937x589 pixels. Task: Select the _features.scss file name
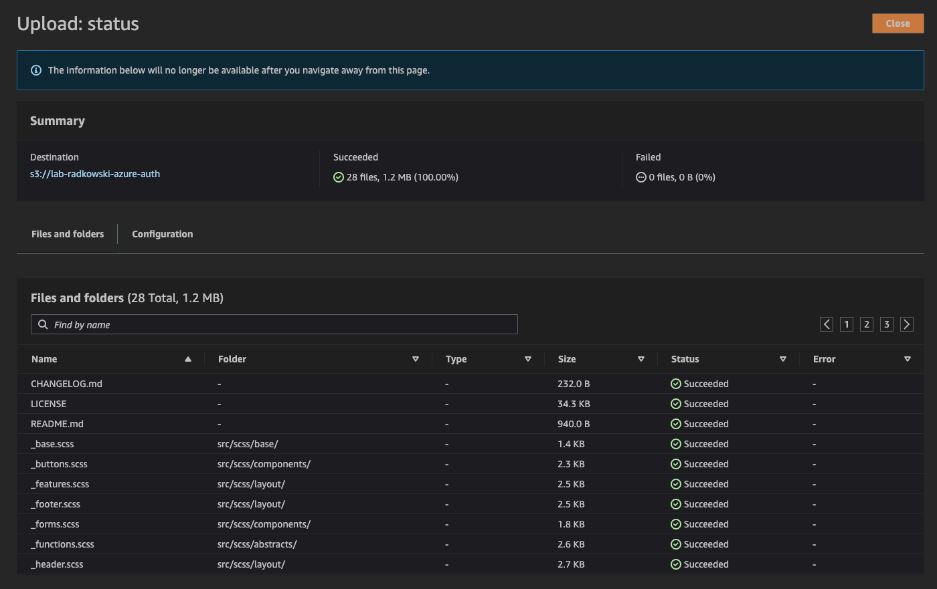click(x=60, y=484)
